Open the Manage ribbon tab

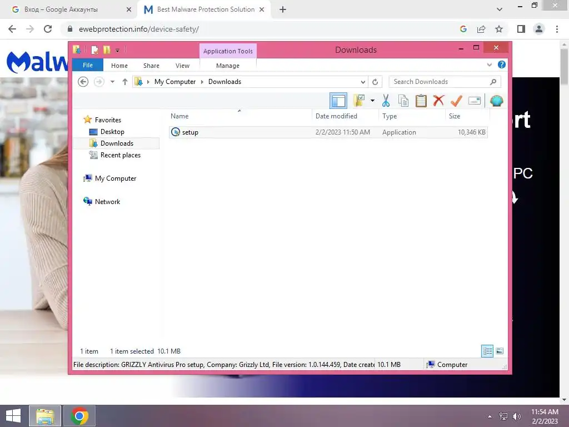coord(228,66)
